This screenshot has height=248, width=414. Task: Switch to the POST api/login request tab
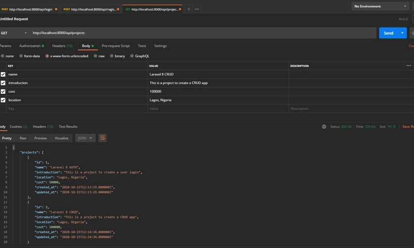pyautogui.click(x=29, y=9)
